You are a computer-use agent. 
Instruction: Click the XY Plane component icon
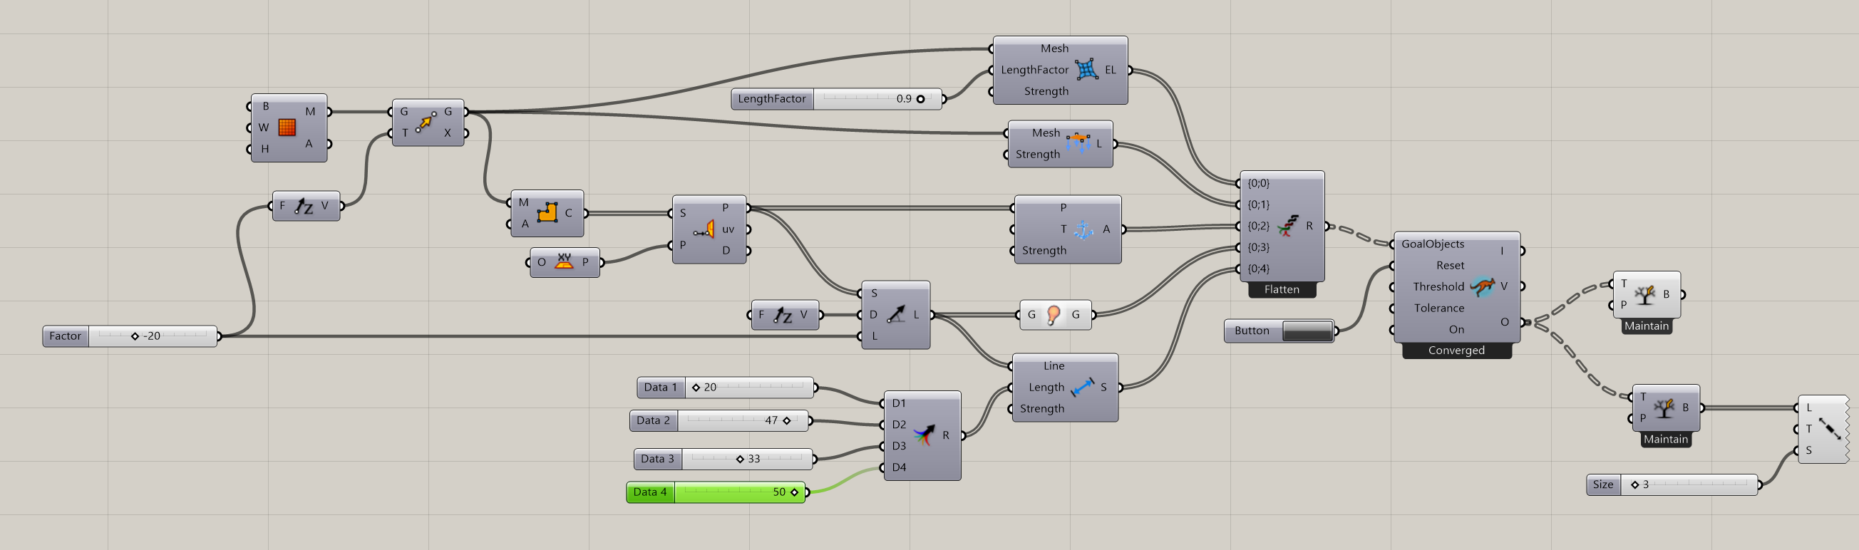(x=565, y=261)
